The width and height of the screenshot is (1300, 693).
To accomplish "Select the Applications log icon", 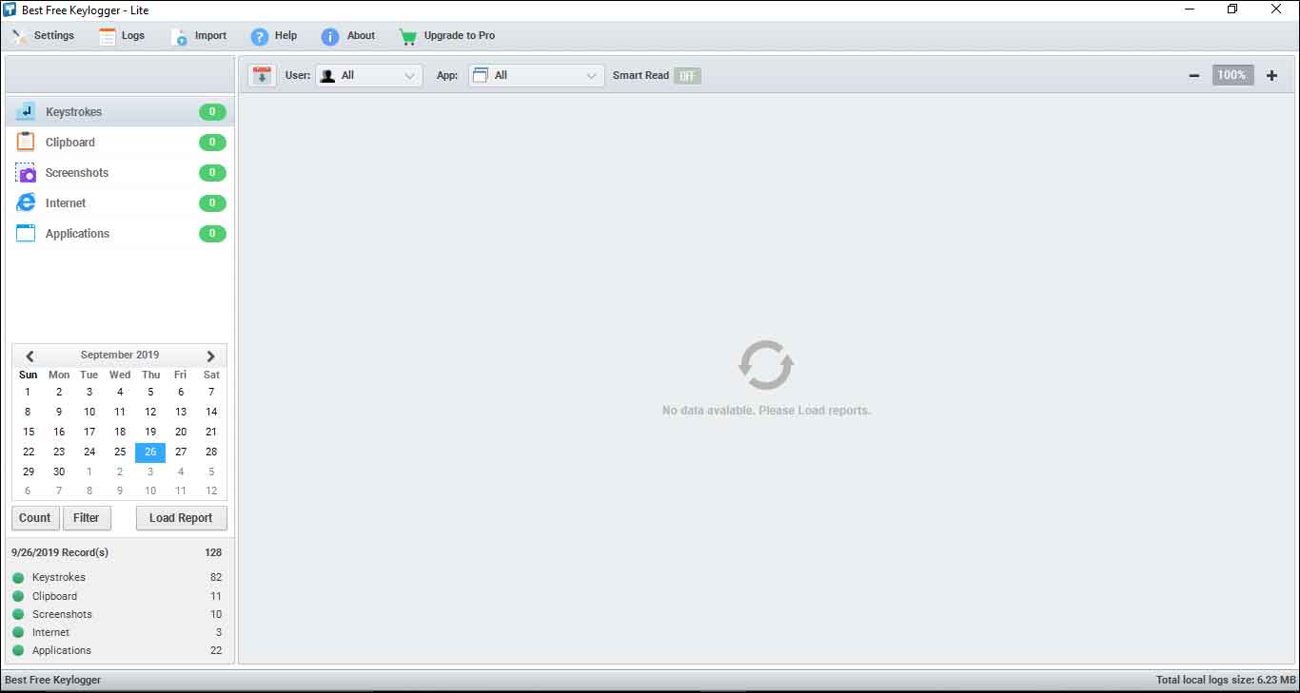I will tap(25, 233).
